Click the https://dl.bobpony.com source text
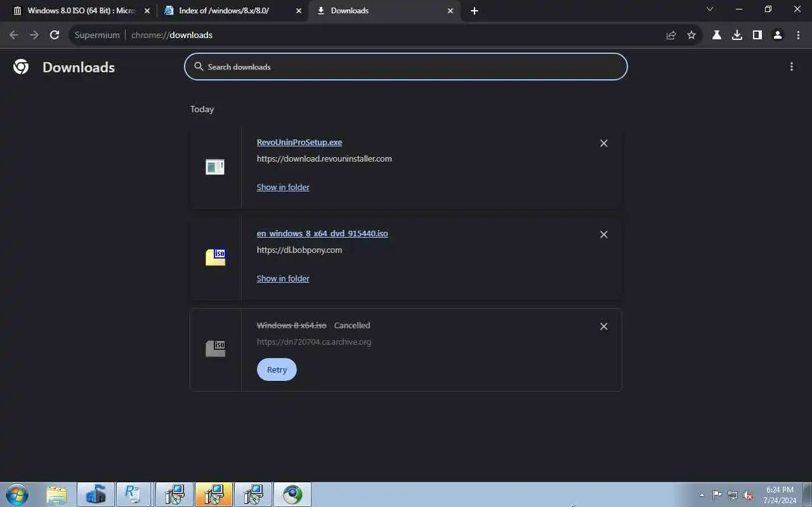The image size is (812, 507). click(x=299, y=250)
